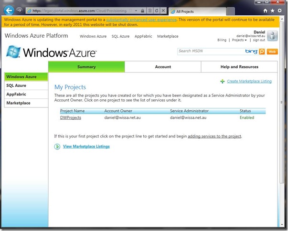Image resolution: width=288 pixels, height=231 pixels.
Task: Click the Project Name column header
Action: click(x=73, y=111)
